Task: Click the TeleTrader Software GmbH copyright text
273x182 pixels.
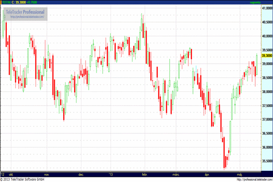Action: click(x=26, y=179)
